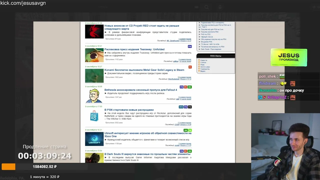Open the Игры RSS feed

[x=202, y=65]
